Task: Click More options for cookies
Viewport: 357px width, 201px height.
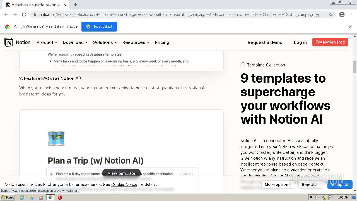Action: click(x=278, y=185)
